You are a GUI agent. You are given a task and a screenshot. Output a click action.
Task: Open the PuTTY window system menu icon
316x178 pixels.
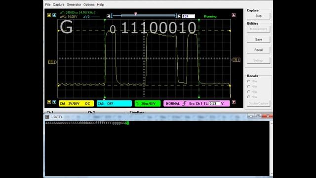[x=47, y=117]
